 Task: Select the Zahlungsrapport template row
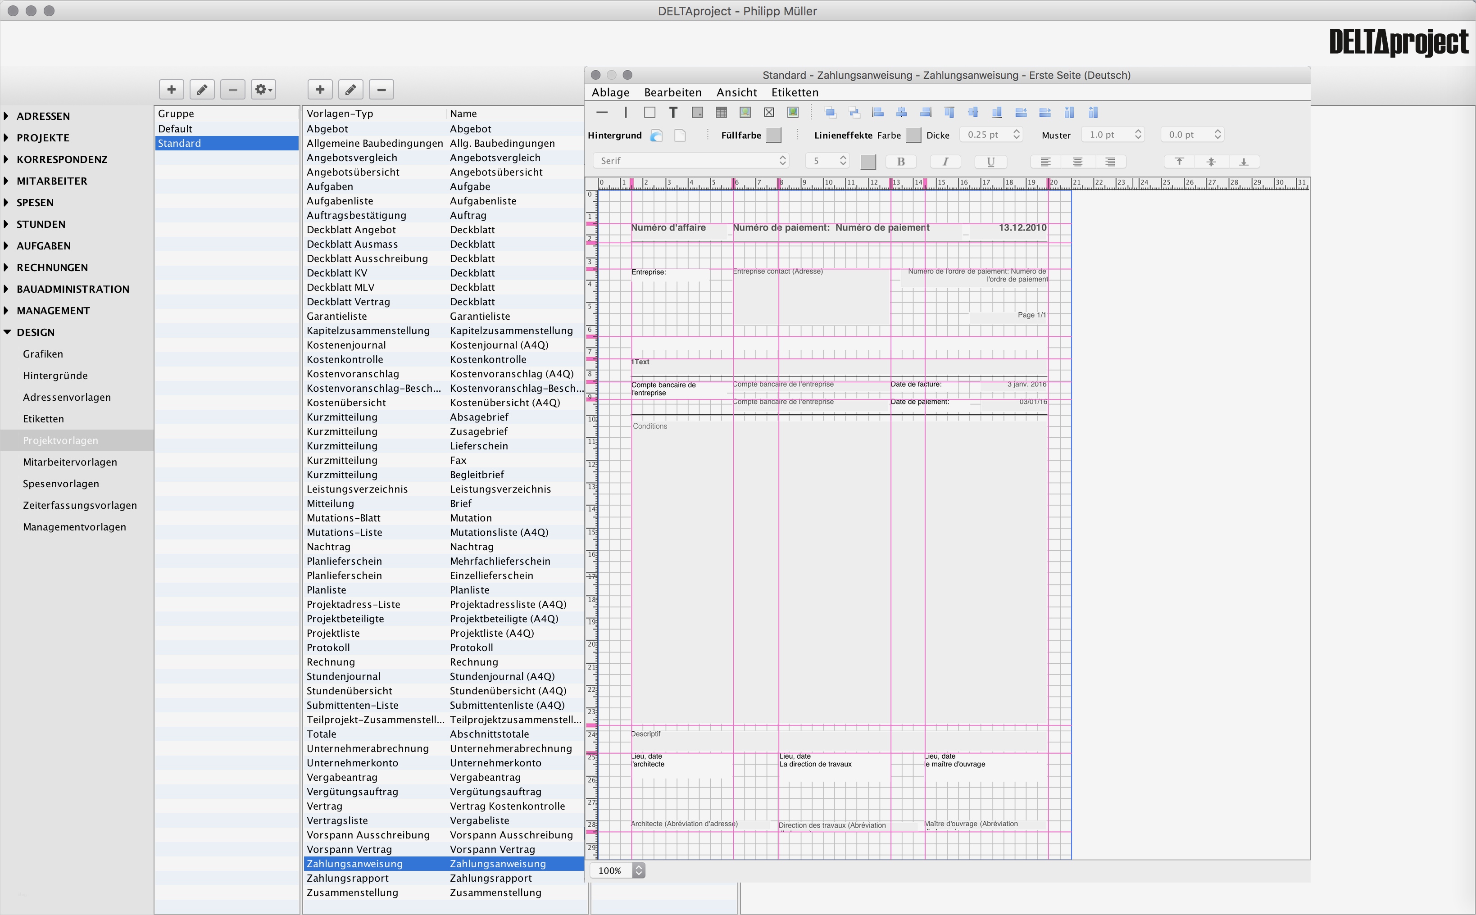[x=443, y=878]
